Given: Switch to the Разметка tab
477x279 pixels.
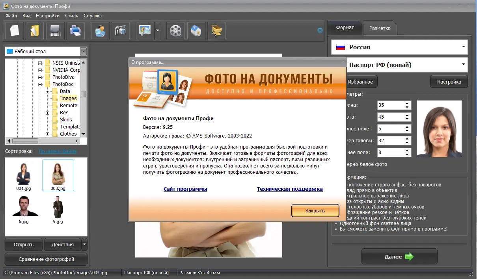Looking at the screenshot, I should point(380,28).
